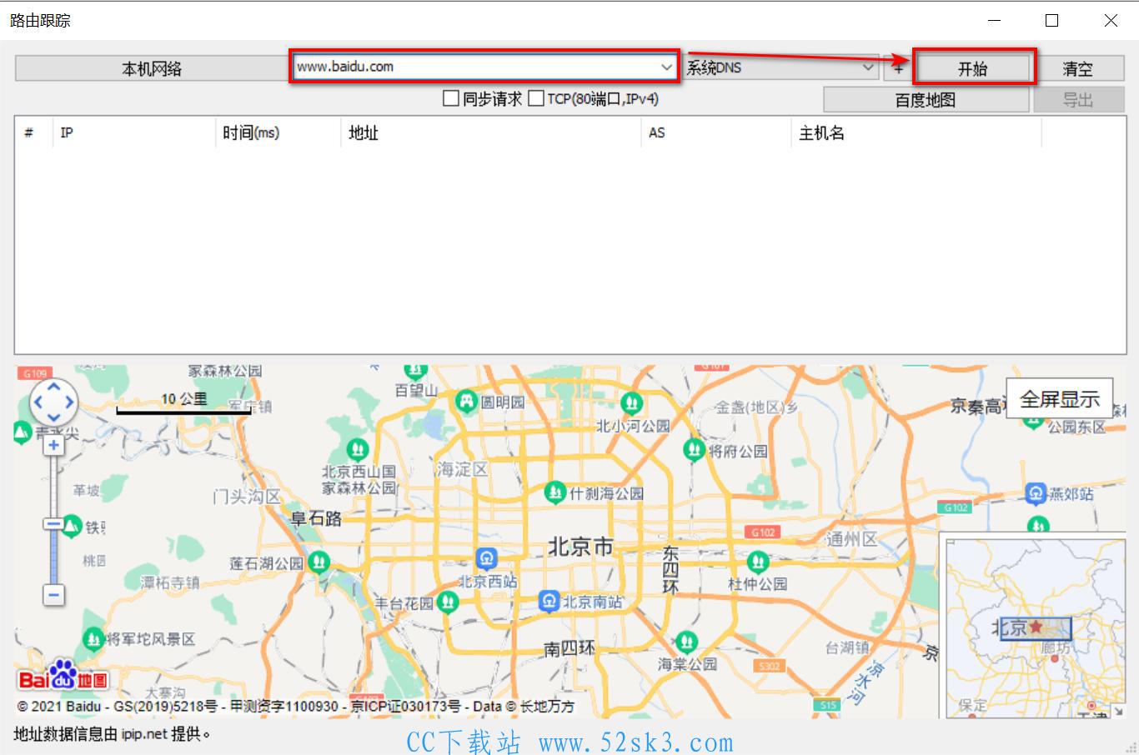Zoom out the map with minus button
The image size is (1139, 755).
click(x=53, y=595)
